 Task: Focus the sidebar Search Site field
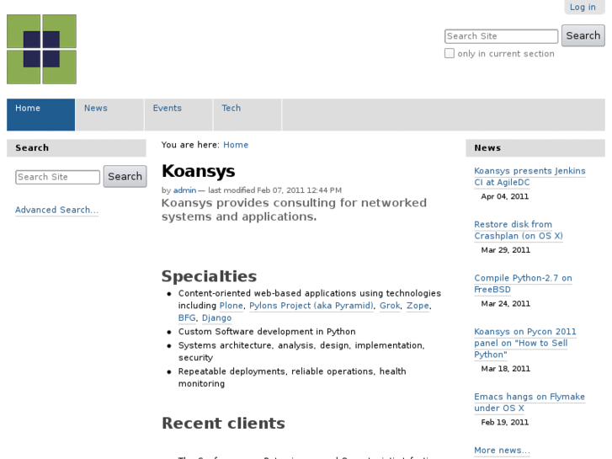click(x=58, y=177)
